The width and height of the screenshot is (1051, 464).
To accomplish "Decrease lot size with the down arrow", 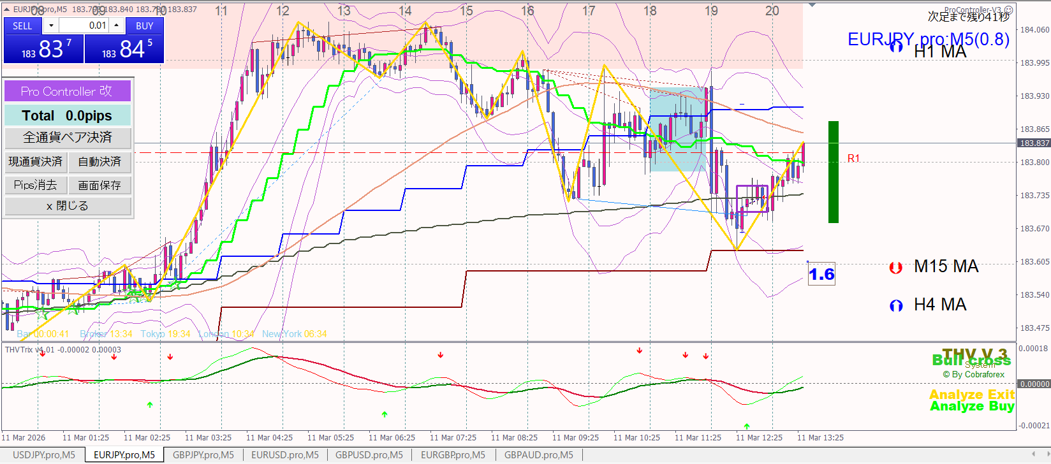I will pyautogui.click(x=51, y=25).
